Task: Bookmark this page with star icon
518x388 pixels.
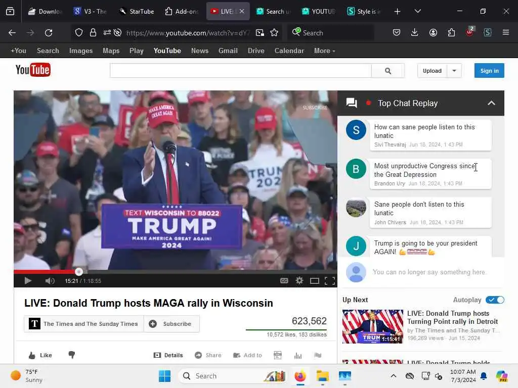Action: [x=274, y=33]
